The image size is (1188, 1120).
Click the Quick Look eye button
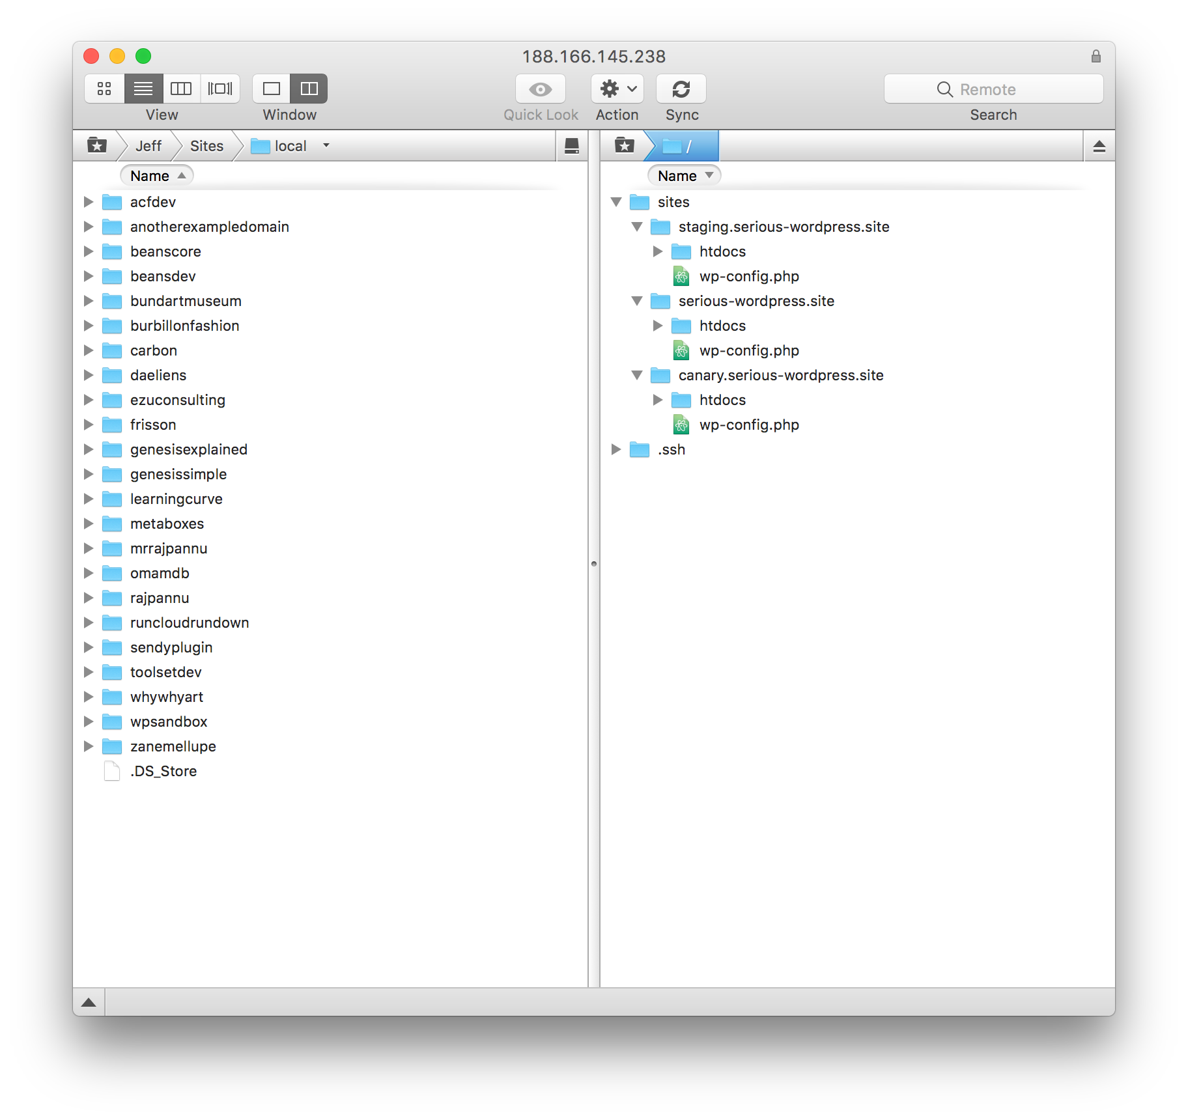tap(541, 89)
